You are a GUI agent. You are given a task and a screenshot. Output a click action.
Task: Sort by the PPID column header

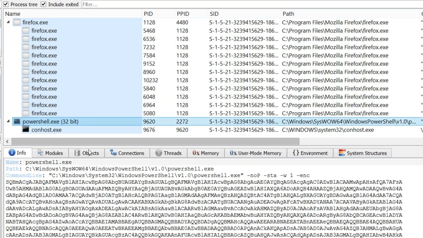(183, 14)
